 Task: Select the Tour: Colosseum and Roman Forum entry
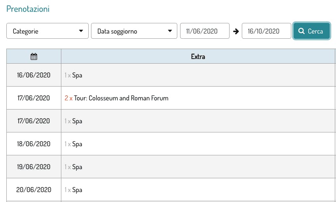point(121,98)
